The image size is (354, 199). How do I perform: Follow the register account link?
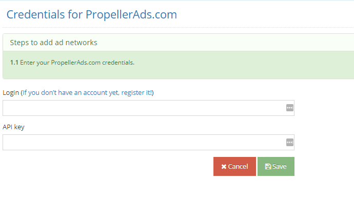click(x=87, y=93)
